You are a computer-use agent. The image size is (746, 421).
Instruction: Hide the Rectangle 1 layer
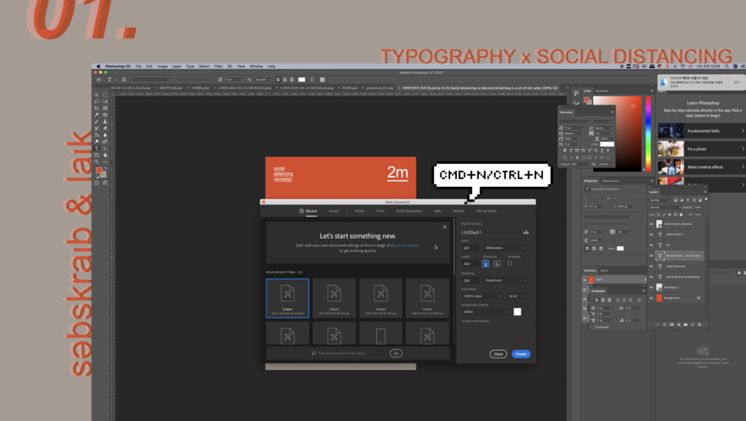point(651,287)
